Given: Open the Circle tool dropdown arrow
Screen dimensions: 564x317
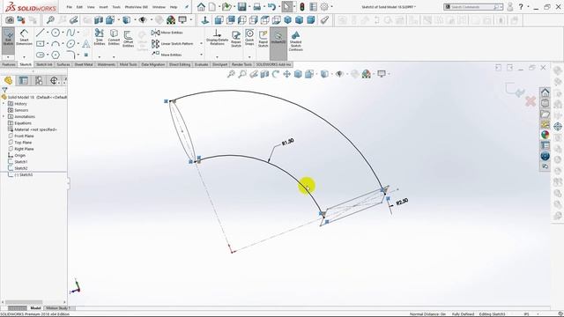Looking at the screenshot, I should pos(63,33).
